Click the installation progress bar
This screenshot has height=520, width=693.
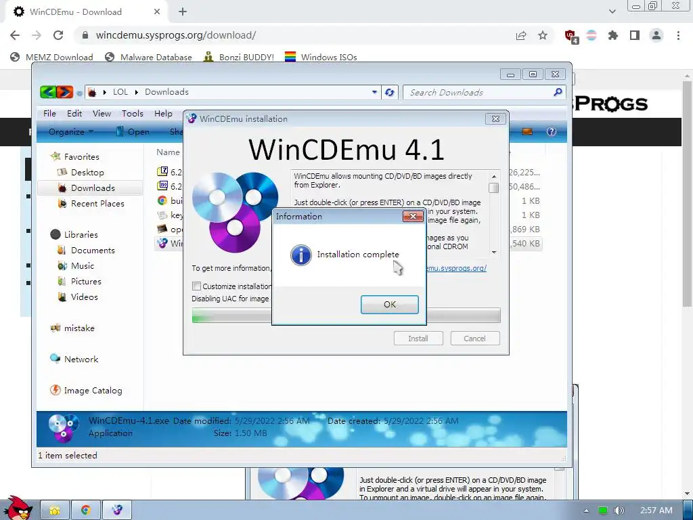coord(346,316)
